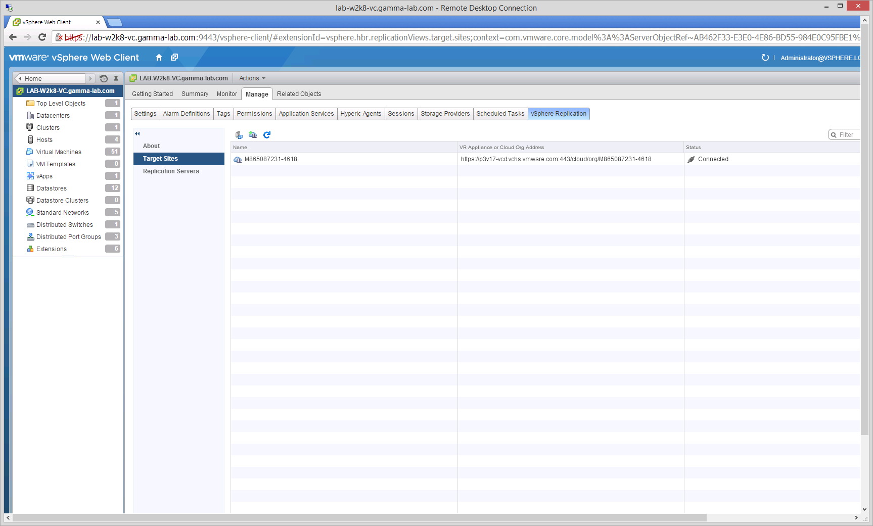Pin the navigator panel

116,79
